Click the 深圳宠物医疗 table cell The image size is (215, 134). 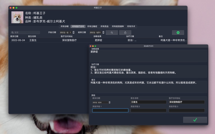point(69,40)
